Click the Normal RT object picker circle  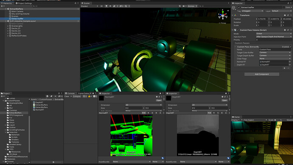click(x=290, y=62)
